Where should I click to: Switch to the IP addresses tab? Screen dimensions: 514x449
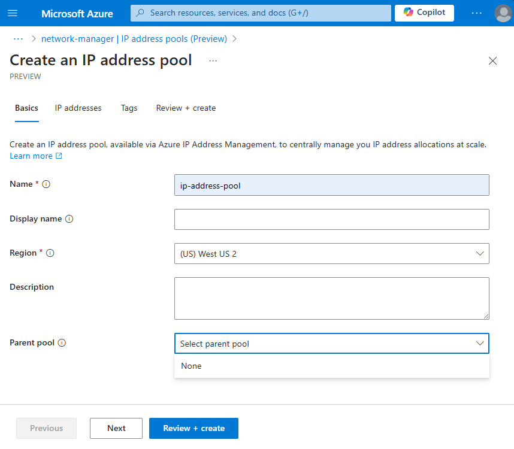click(x=78, y=108)
